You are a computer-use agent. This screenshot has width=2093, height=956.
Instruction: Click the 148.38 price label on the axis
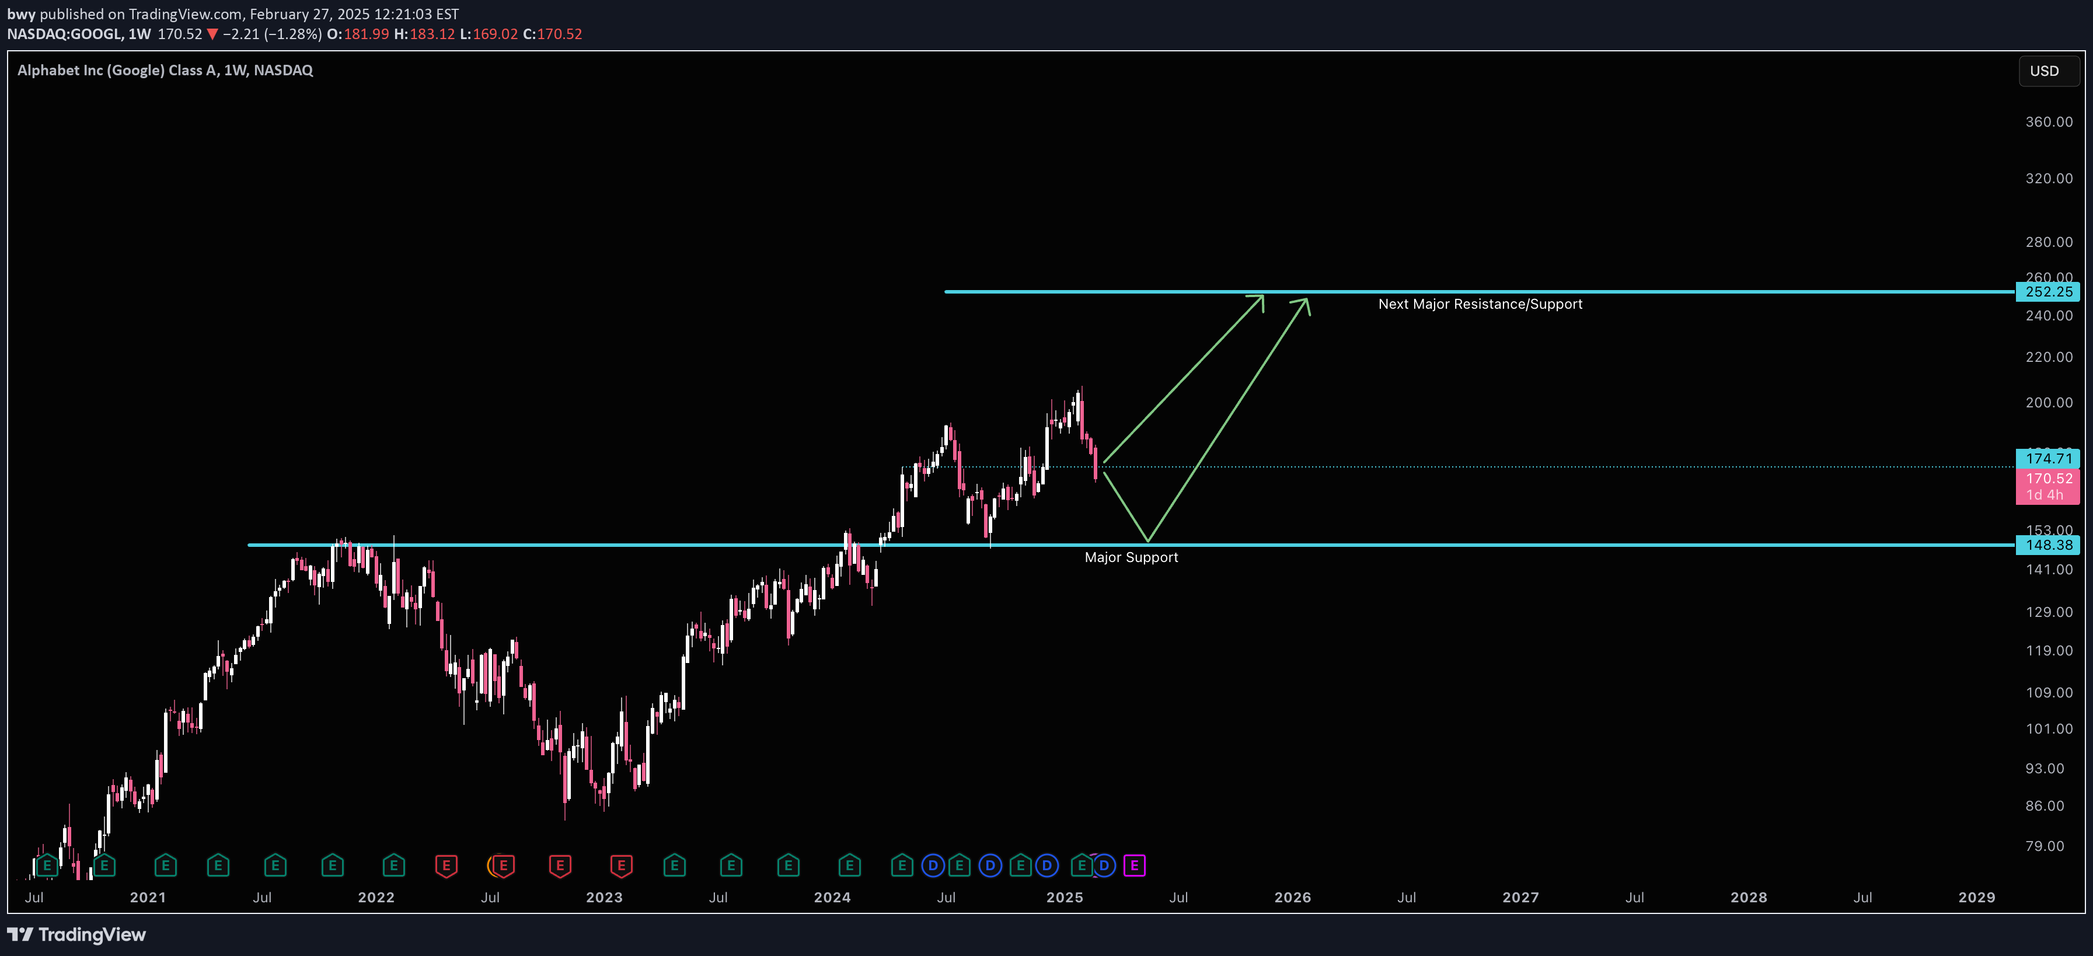pos(2047,545)
